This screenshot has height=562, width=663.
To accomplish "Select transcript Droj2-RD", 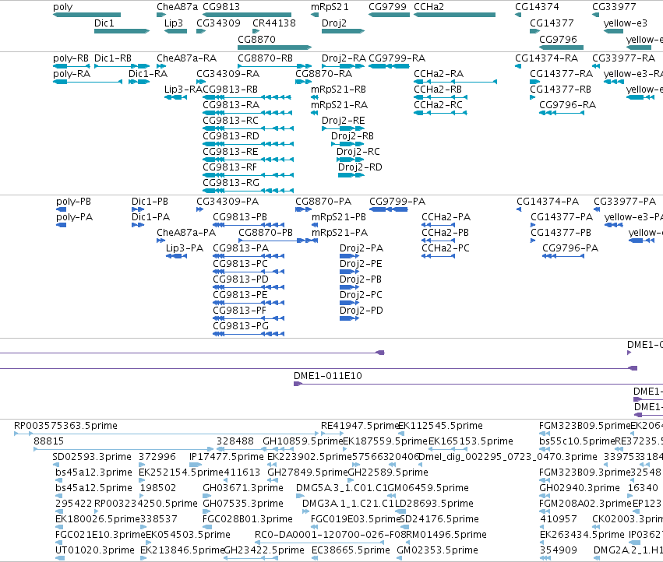I will pyautogui.click(x=351, y=175).
